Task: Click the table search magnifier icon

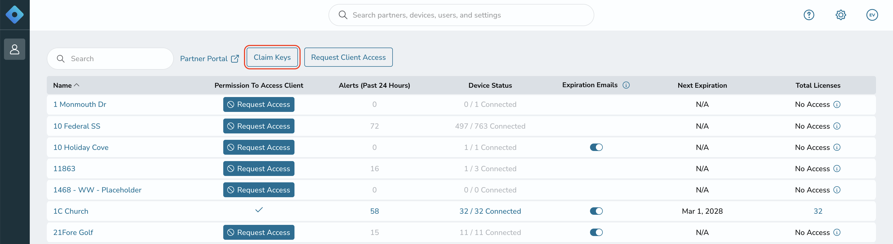Action: click(x=61, y=58)
